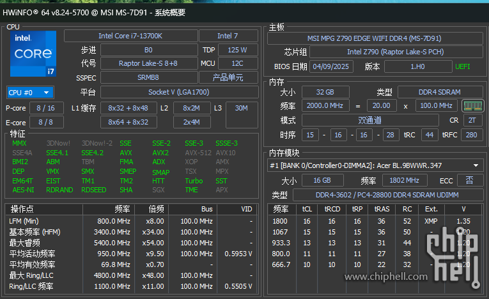Click the E-core 8 / 8 value
The height and width of the screenshot is (299, 489).
click(x=46, y=122)
